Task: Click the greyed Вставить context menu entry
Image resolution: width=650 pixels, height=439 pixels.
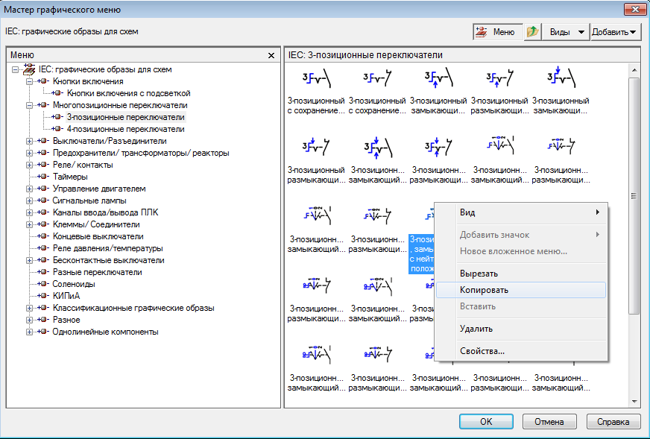Action: click(520, 306)
